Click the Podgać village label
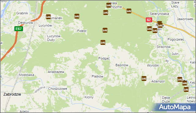Screen dimensions: 196x113 click(x=104, y=58)
